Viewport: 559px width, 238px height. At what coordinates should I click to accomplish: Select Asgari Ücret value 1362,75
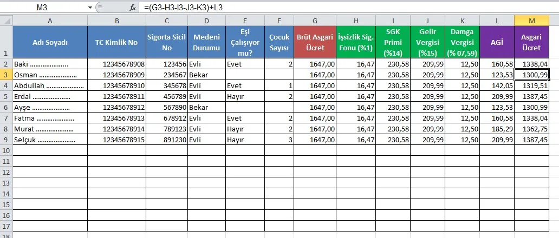point(531,129)
